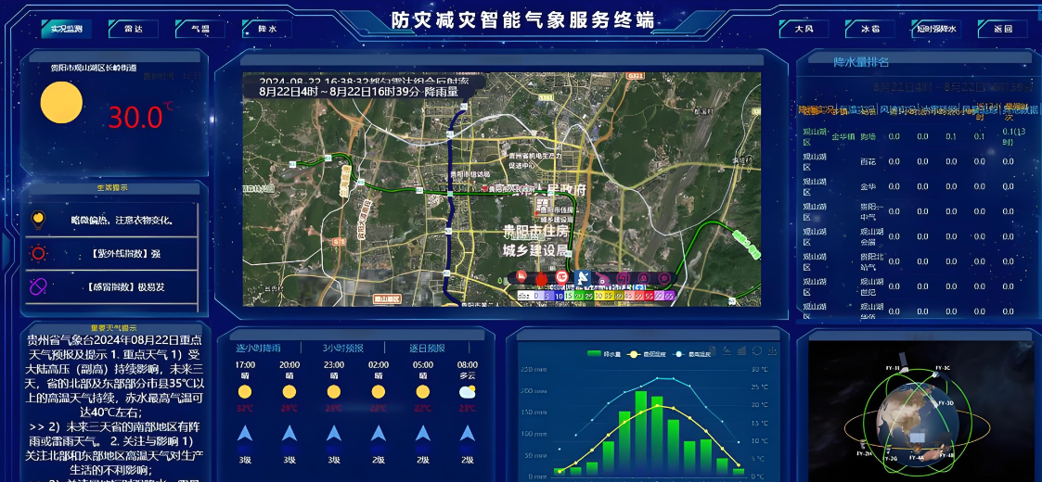Click the cold index pill icon

click(x=39, y=286)
